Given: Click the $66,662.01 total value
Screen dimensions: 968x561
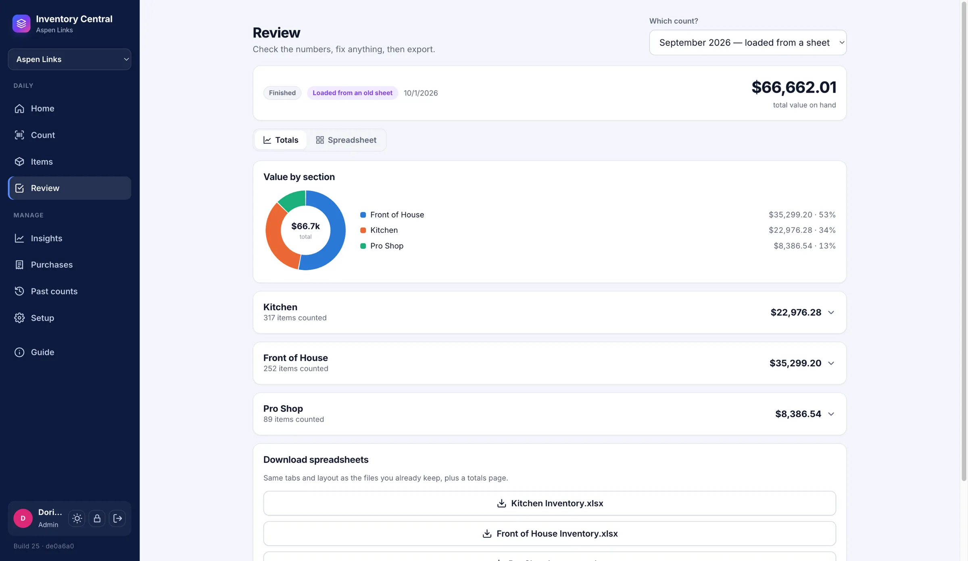Looking at the screenshot, I should tap(794, 87).
